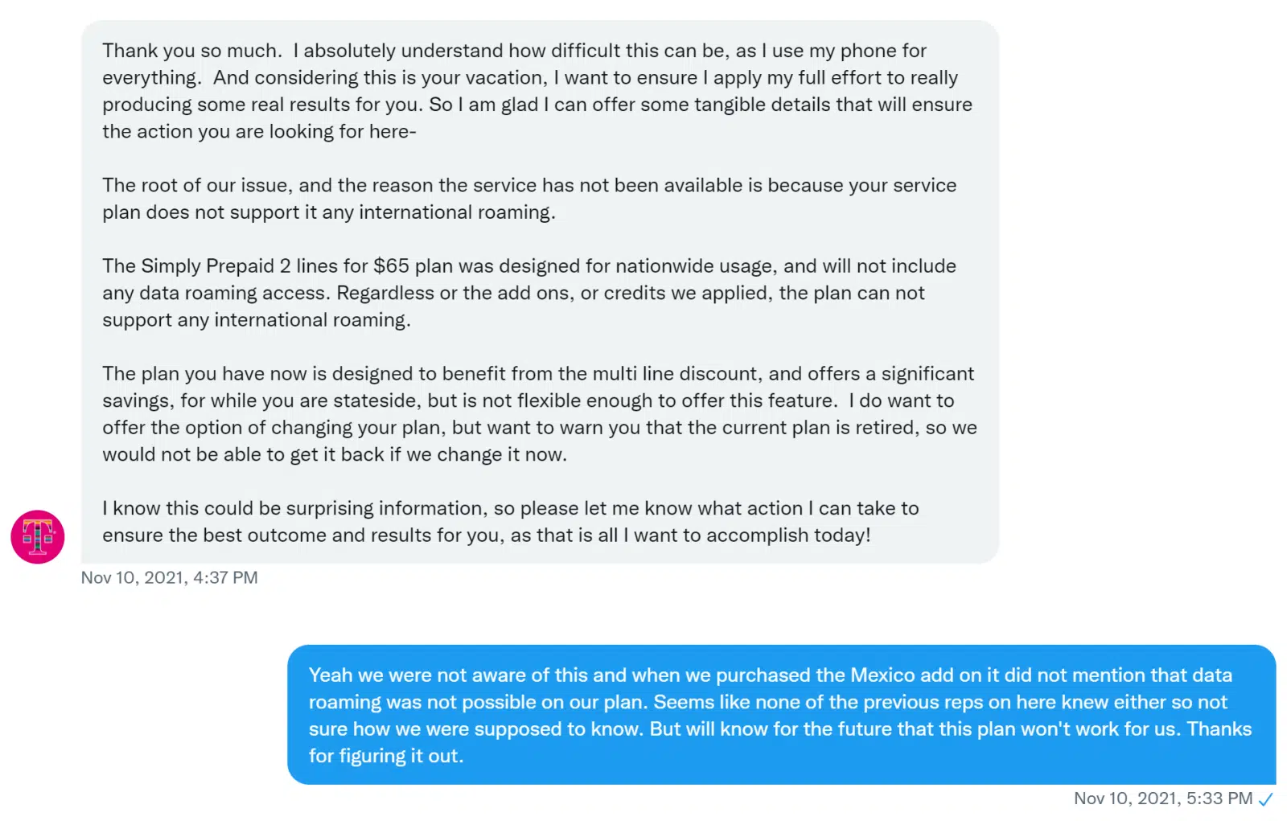The width and height of the screenshot is (1287, 821).
Task: Click the 'Simply Prepaid 2 lines' paragraph
Action: [529, 293]
